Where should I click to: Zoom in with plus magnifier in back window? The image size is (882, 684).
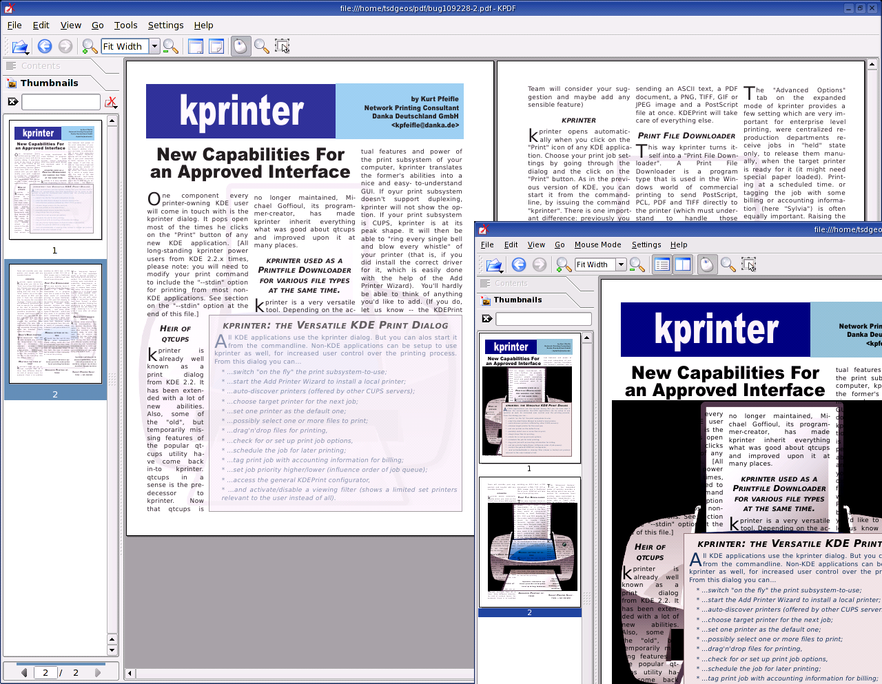[90, 46]
